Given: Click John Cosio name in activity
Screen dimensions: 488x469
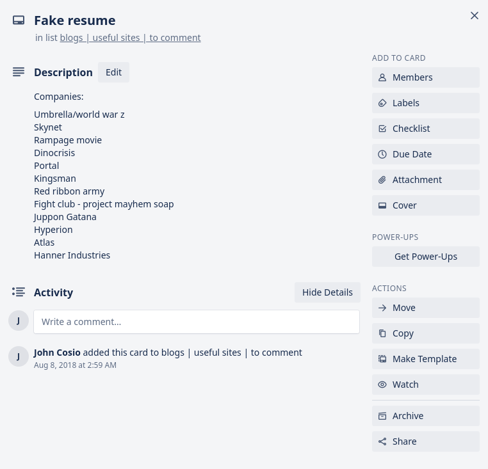Looking at the screenshot, I should pyautogui.click(x=57, y=353).
